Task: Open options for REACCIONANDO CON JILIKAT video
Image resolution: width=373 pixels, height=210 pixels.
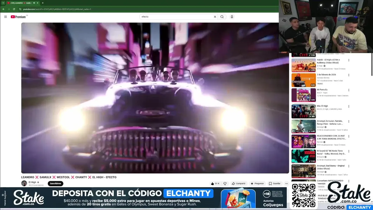Action: (x=349, y=136)
